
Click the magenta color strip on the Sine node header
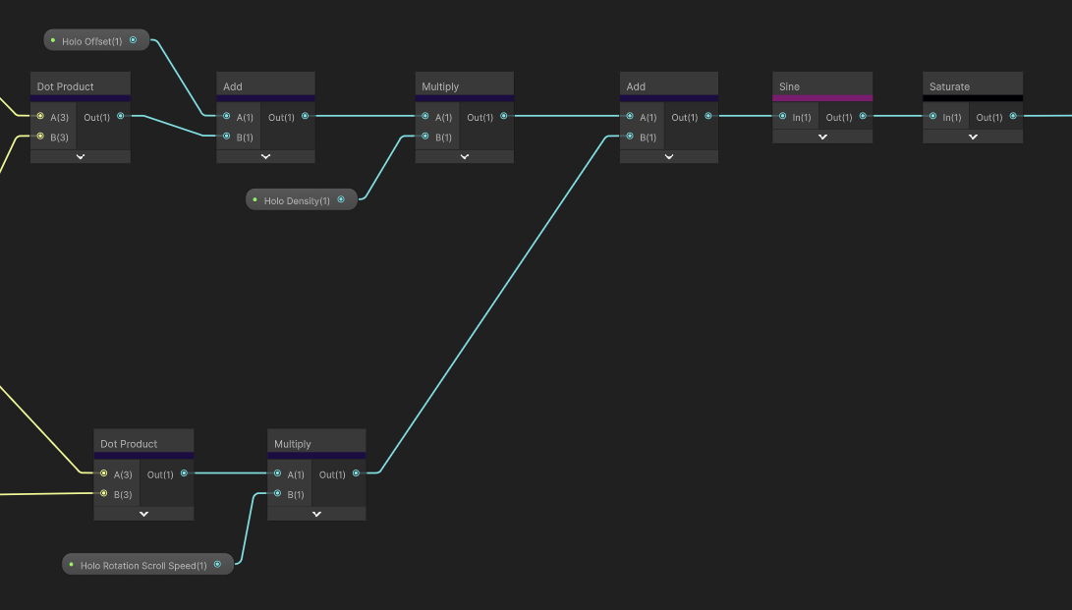click(x=822, y=98)
